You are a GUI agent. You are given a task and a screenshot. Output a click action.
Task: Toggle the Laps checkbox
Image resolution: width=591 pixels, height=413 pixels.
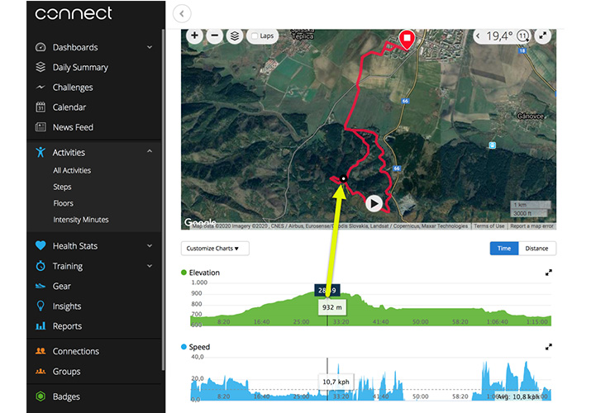254,36
